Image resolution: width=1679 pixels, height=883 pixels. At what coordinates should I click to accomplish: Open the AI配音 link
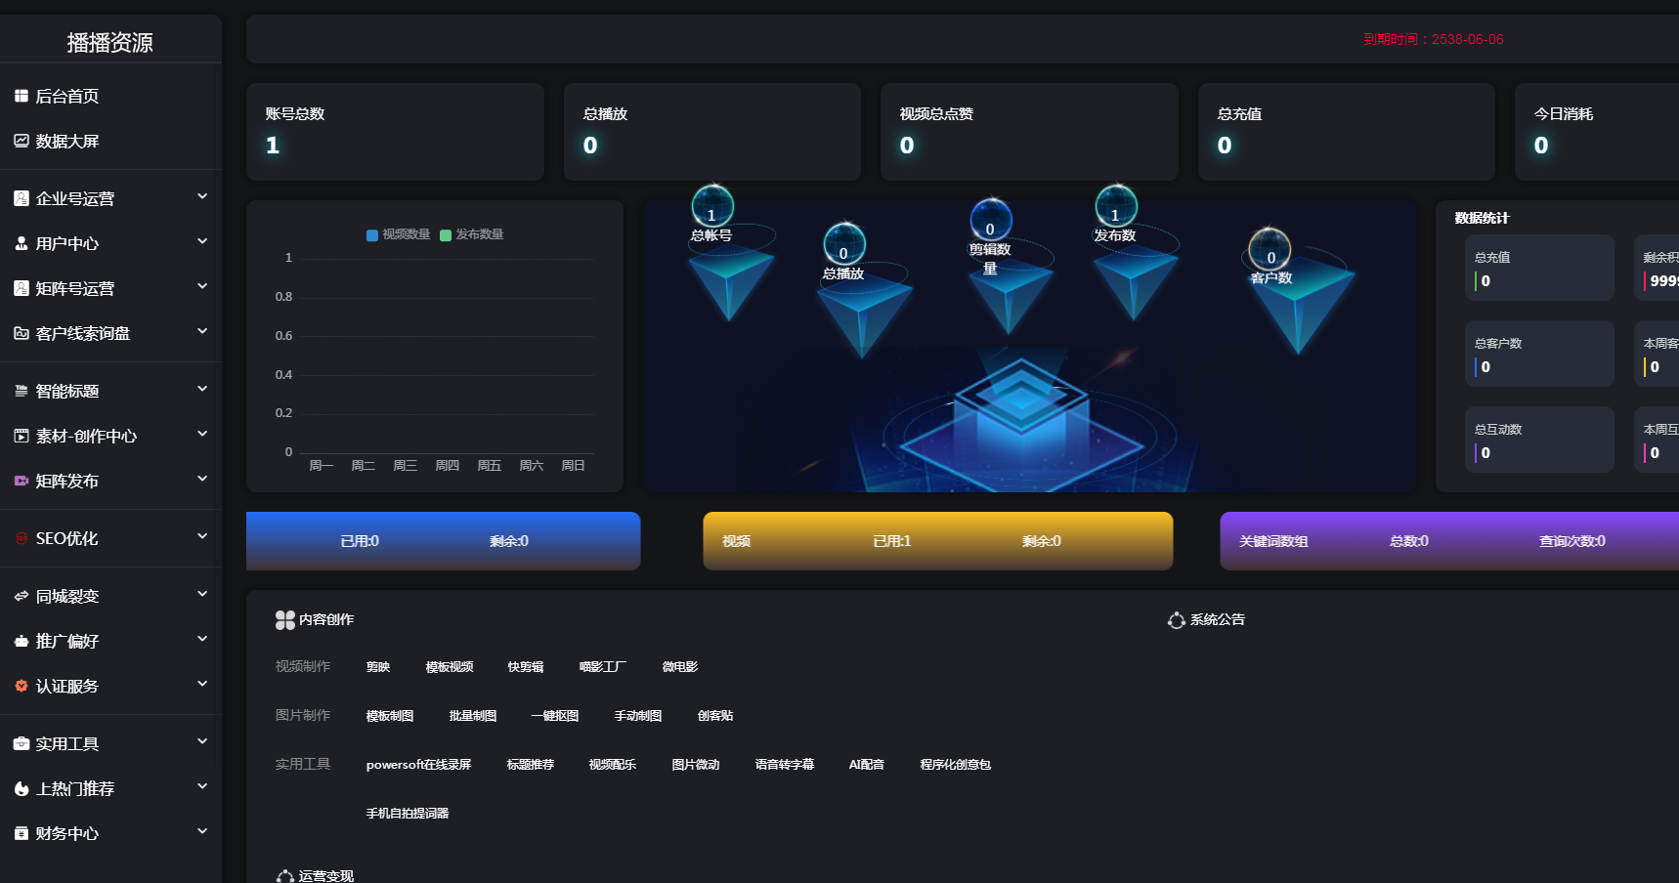pyautogui.click(x=867, y=765)
